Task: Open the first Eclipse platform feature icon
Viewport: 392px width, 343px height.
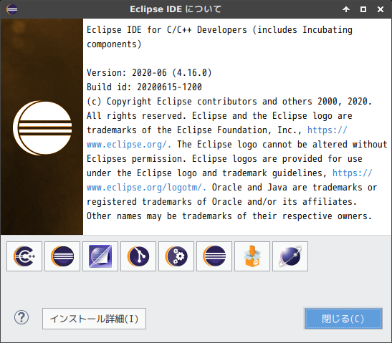Action: coord(62,256)
